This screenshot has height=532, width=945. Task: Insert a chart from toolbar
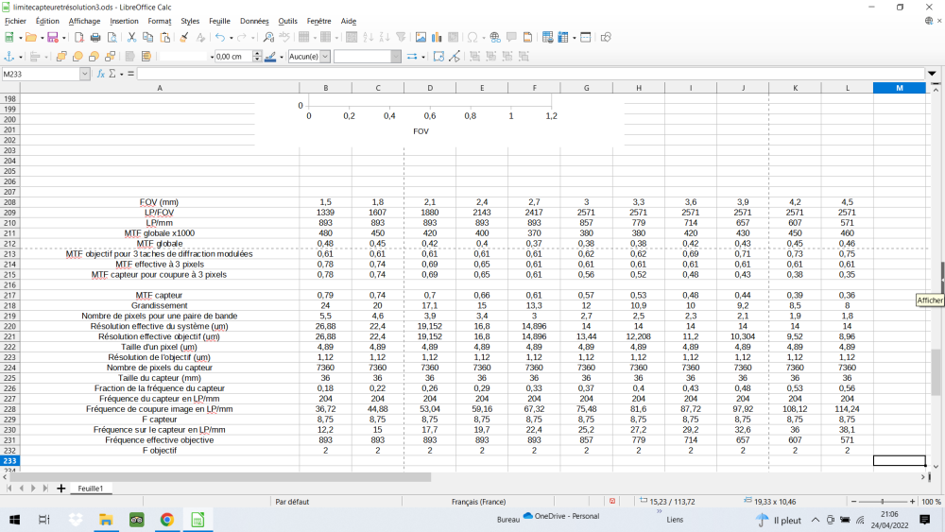pyautogui.click(x=438, y=38)
